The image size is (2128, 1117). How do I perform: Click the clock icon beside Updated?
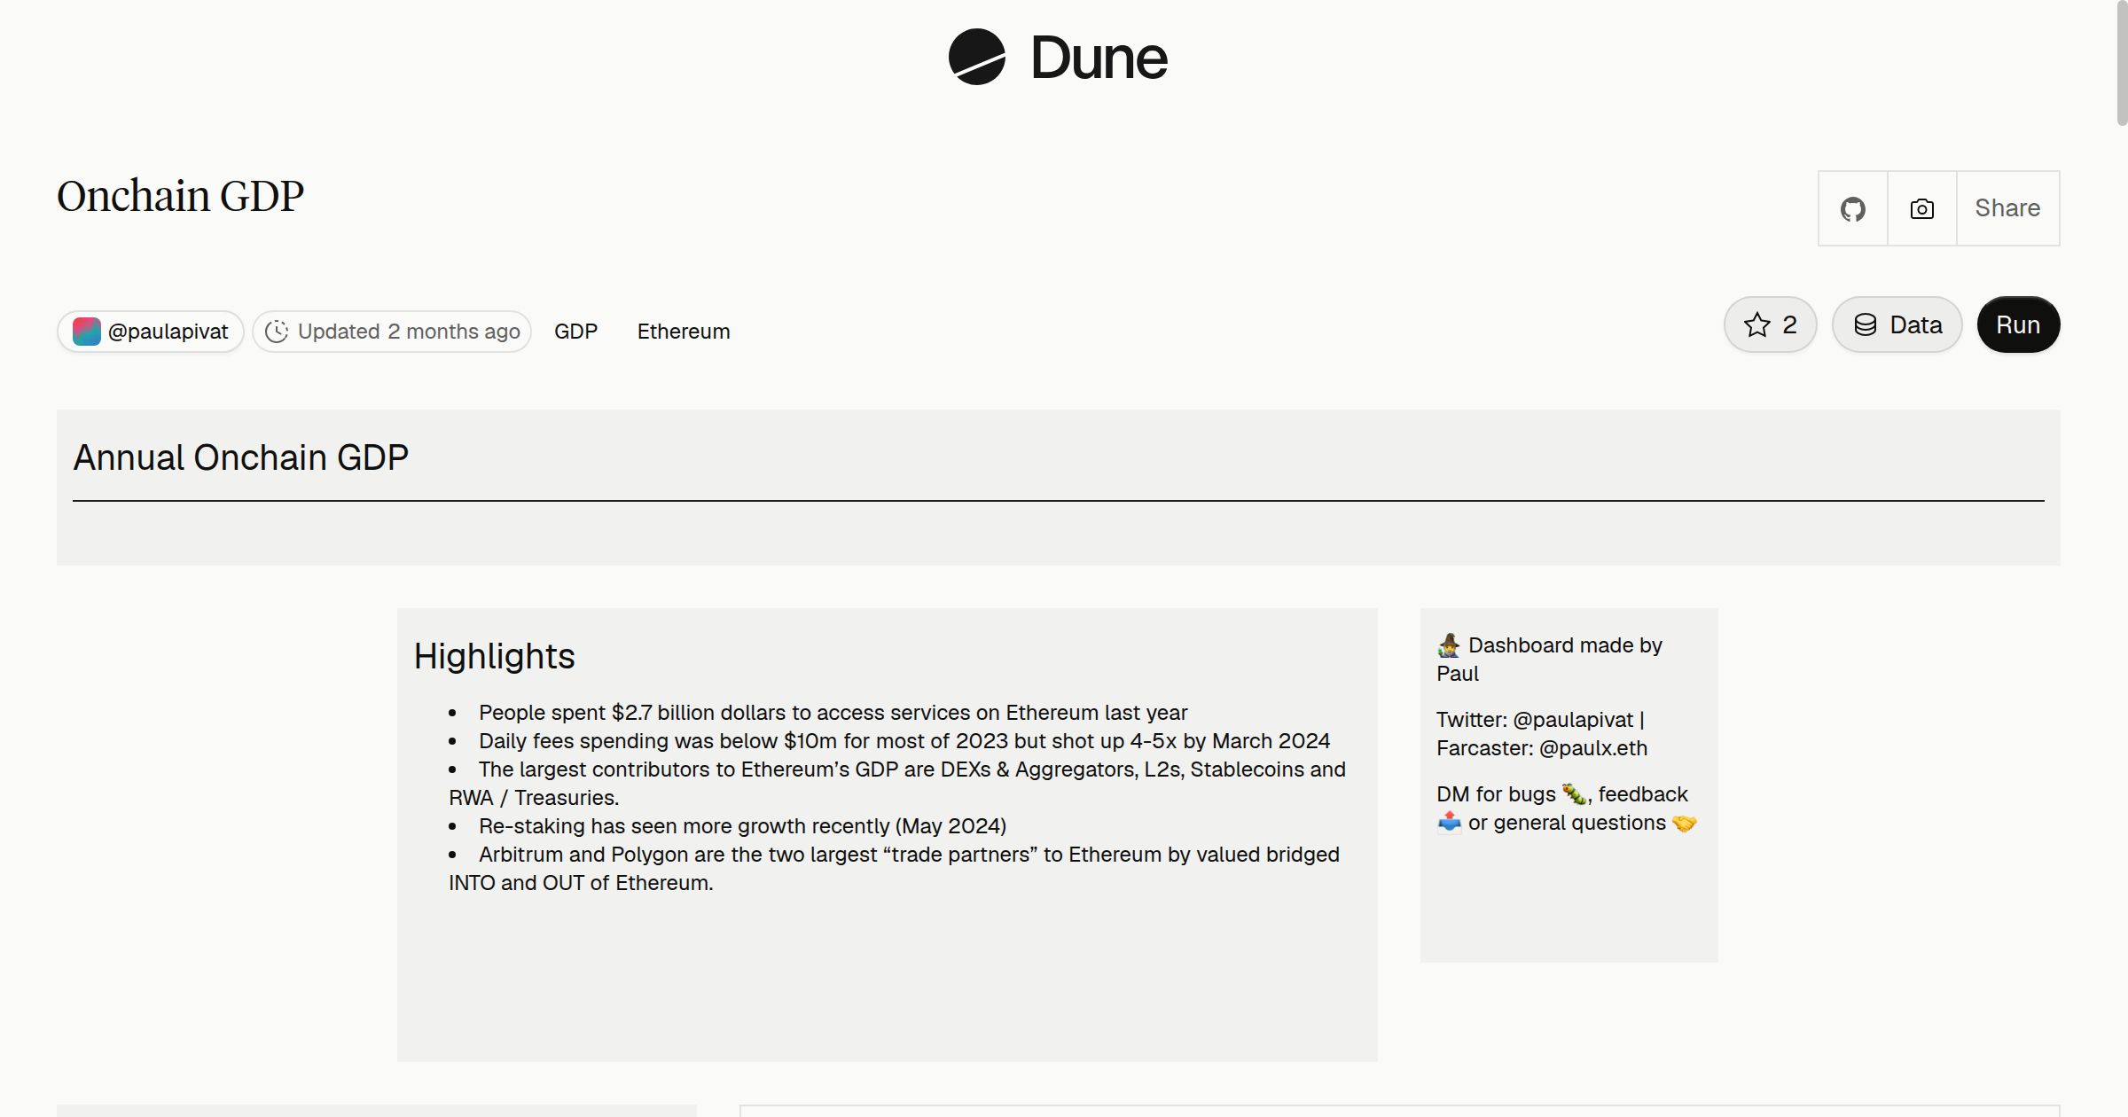(x=277, y=332)
